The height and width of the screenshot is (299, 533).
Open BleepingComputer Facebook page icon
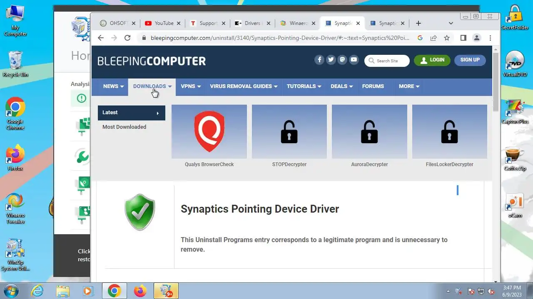[x=319, y=60]
